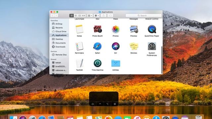
Task: Click the Applications folder title icon
Action: [100, 12]
